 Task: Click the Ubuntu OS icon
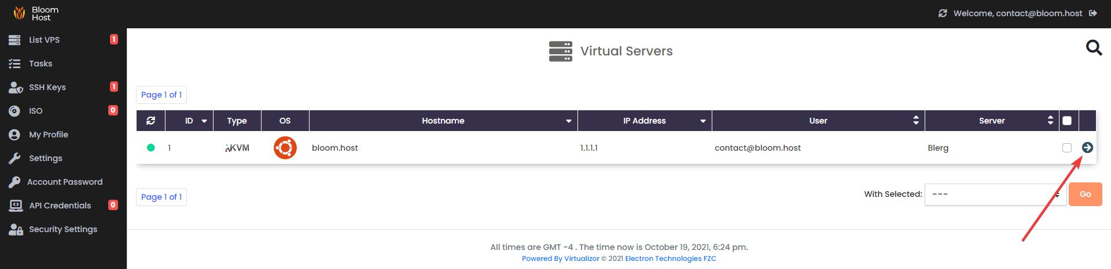pos(285,148)
